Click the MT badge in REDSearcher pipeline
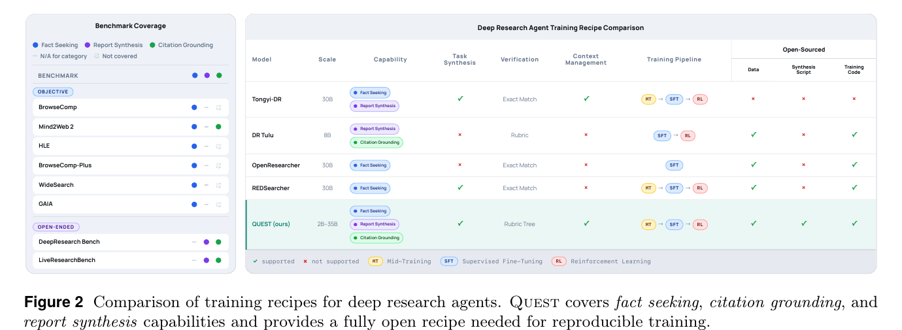 click(648, 188)
